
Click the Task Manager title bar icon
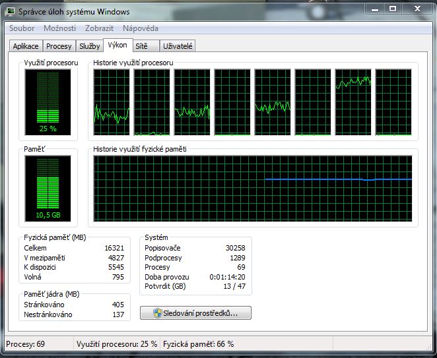(11, 11)
